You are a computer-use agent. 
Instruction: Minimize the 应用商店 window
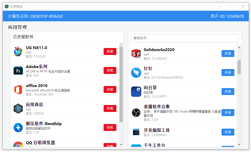tap(219, 6)
